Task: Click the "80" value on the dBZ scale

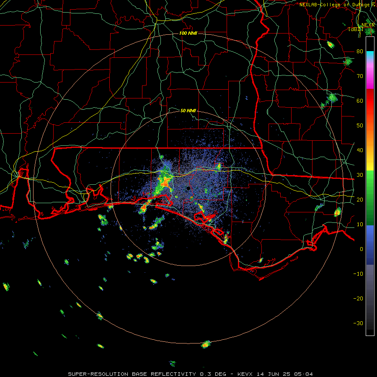Action: (x=360, y=52)
